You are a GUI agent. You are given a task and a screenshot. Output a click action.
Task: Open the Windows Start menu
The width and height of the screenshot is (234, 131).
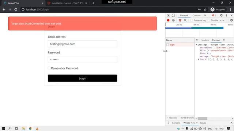(x=3, y=128)
